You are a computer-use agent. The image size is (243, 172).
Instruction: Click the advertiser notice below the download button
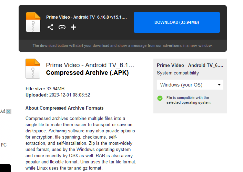click(x=123, y=45)
